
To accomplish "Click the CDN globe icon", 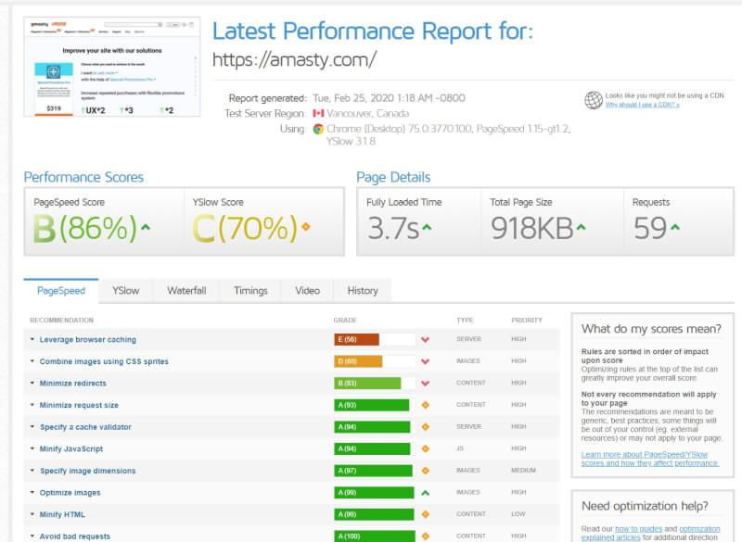I will point(593,100).
